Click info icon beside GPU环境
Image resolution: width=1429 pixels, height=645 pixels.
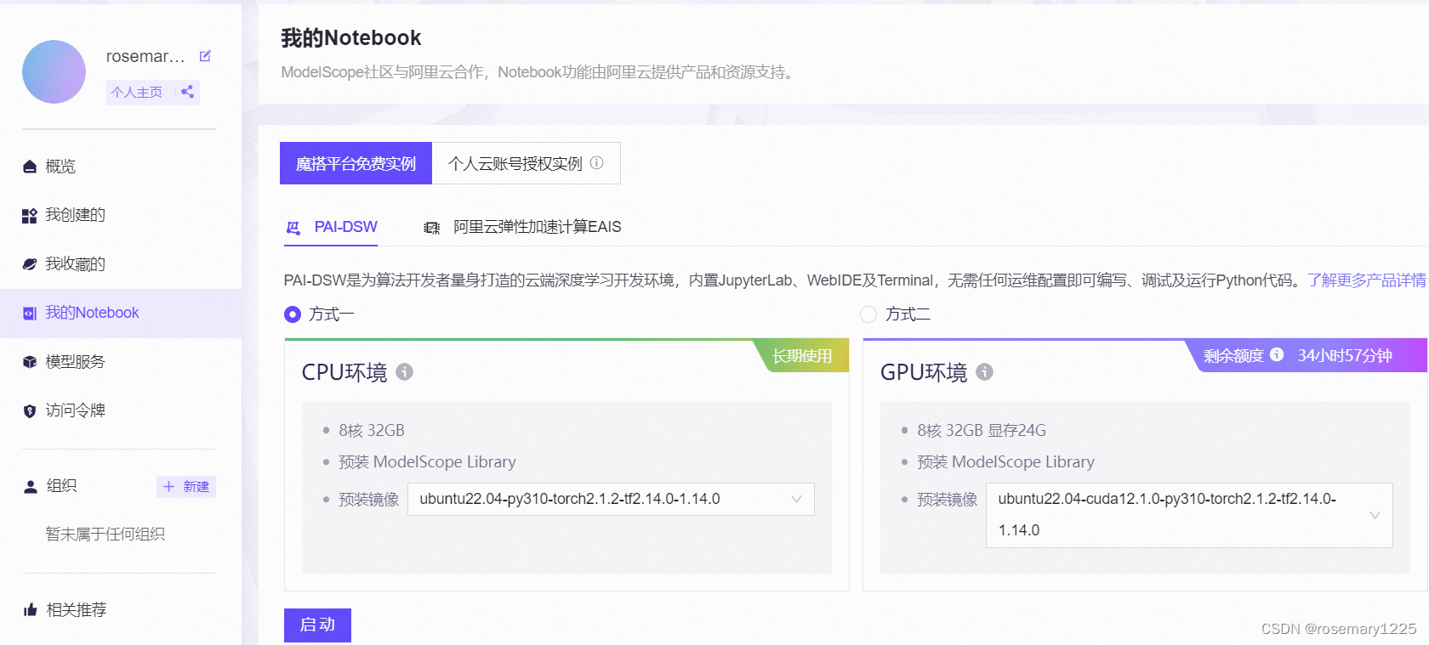point(985,372)
